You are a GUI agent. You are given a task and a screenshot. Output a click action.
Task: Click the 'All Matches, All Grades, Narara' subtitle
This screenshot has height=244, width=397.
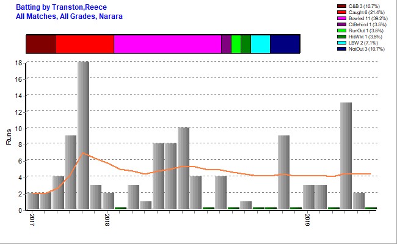click(69, 16)
